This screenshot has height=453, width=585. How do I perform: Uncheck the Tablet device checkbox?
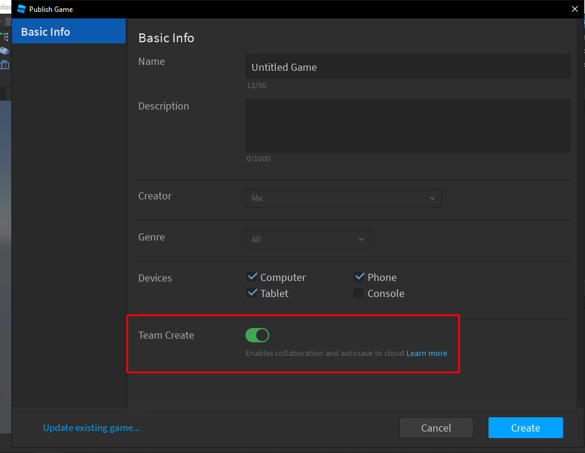pos(252,293)
